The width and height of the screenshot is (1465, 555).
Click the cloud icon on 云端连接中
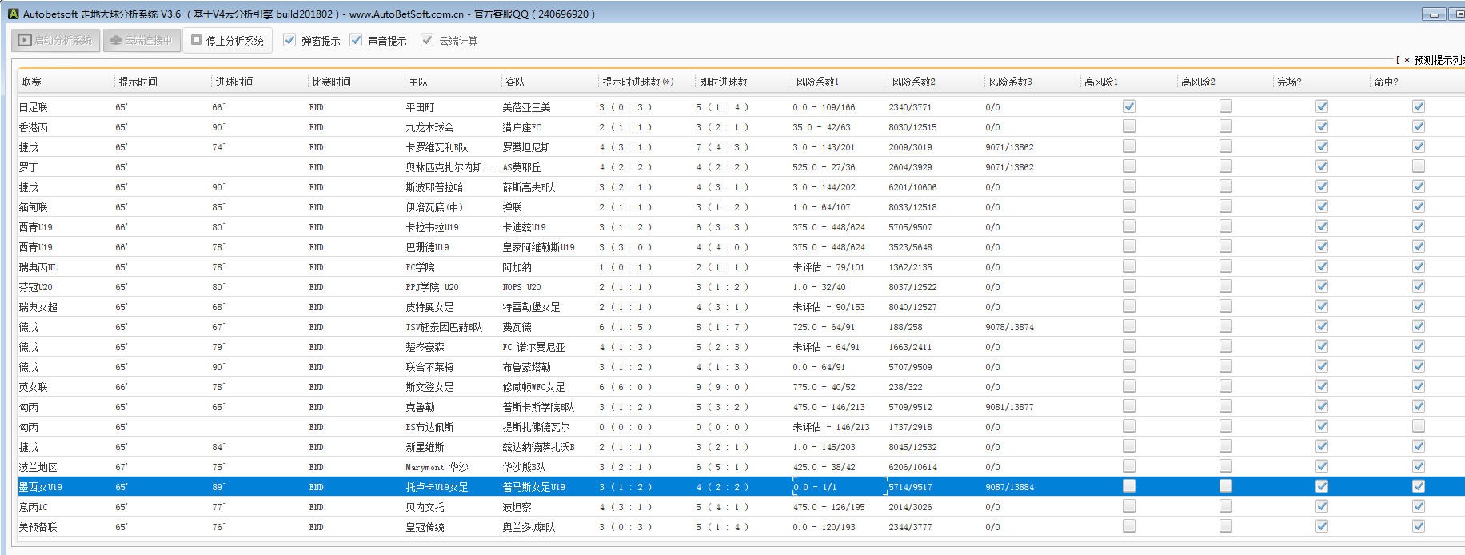click(116, 40)
